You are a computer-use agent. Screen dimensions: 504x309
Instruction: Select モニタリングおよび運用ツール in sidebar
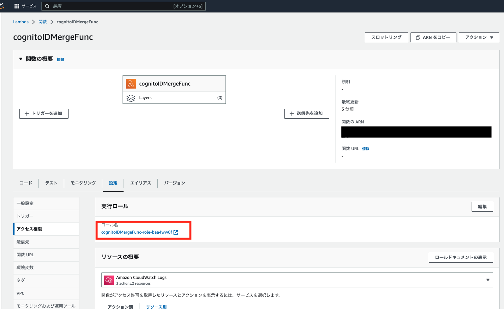pos(46,305)
